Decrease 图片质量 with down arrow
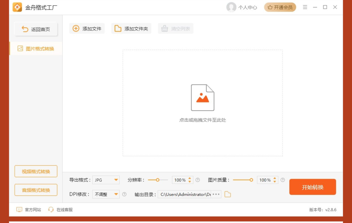The image size is (352, 223). pos(275,182)
